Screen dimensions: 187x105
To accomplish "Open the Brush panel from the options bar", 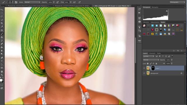I will [x=16, y=2].
